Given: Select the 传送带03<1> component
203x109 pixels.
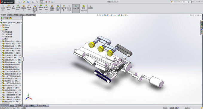Looking at the screenshot, I should pos(13,86).
